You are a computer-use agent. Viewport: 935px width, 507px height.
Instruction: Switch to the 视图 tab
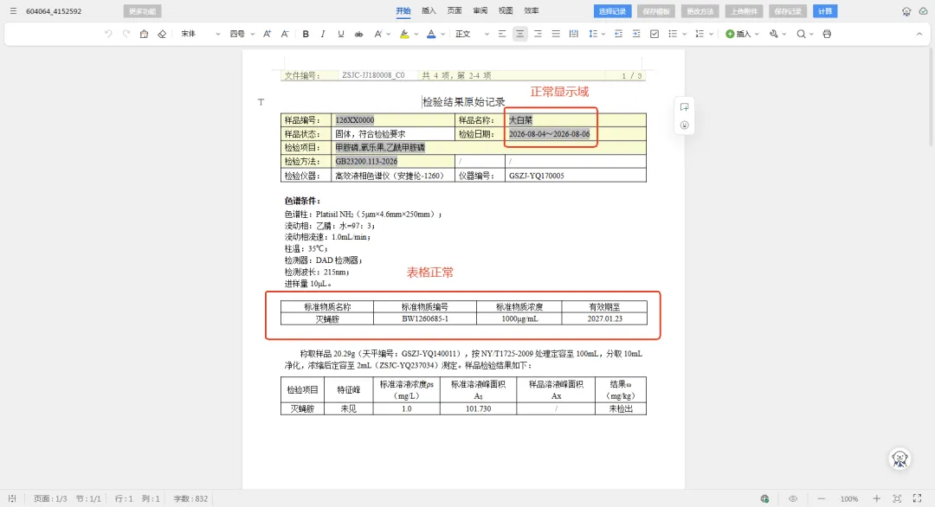(x=506, y=10)
